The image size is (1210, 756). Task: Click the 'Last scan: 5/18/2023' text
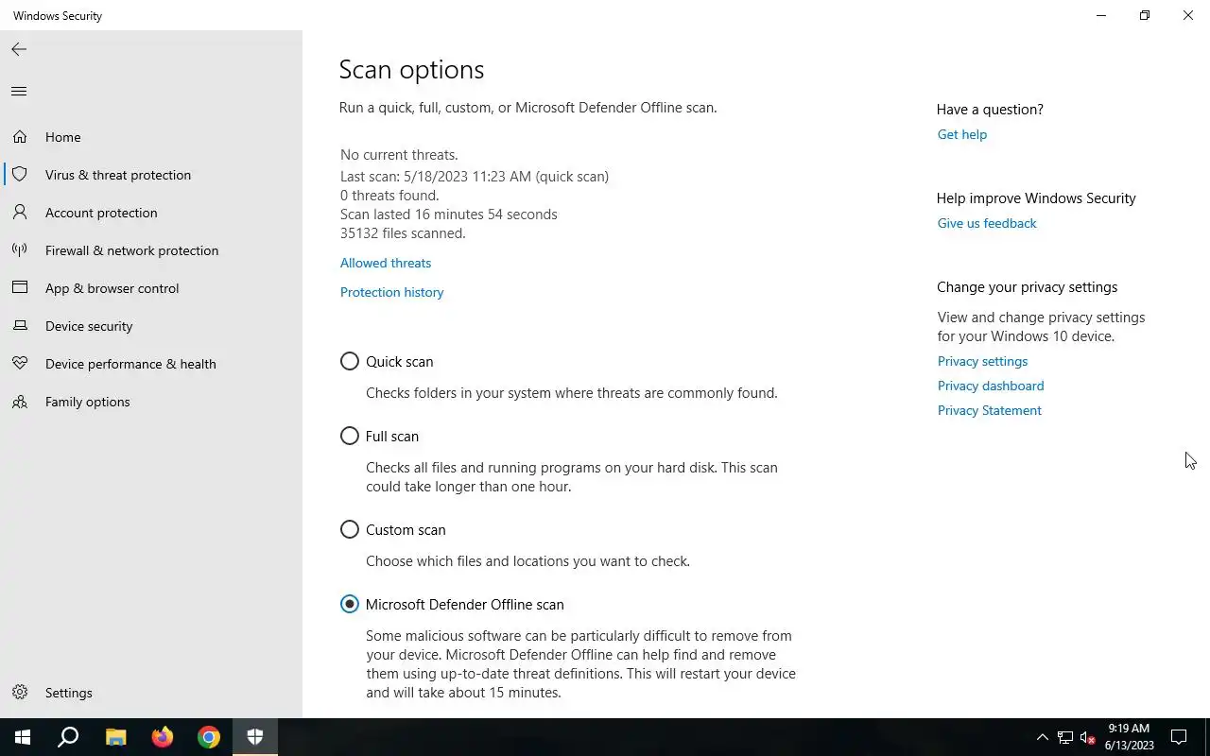[475, 177]
